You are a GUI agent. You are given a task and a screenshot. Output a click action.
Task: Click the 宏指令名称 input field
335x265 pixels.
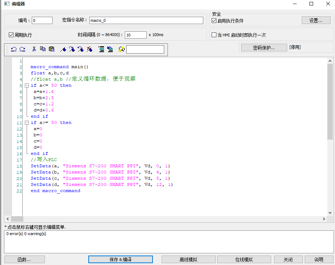click(146, 20)
